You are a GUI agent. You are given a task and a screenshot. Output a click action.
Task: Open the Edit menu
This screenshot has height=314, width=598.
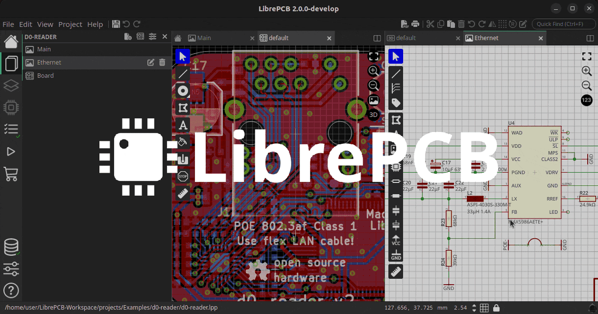click(25, 24)
